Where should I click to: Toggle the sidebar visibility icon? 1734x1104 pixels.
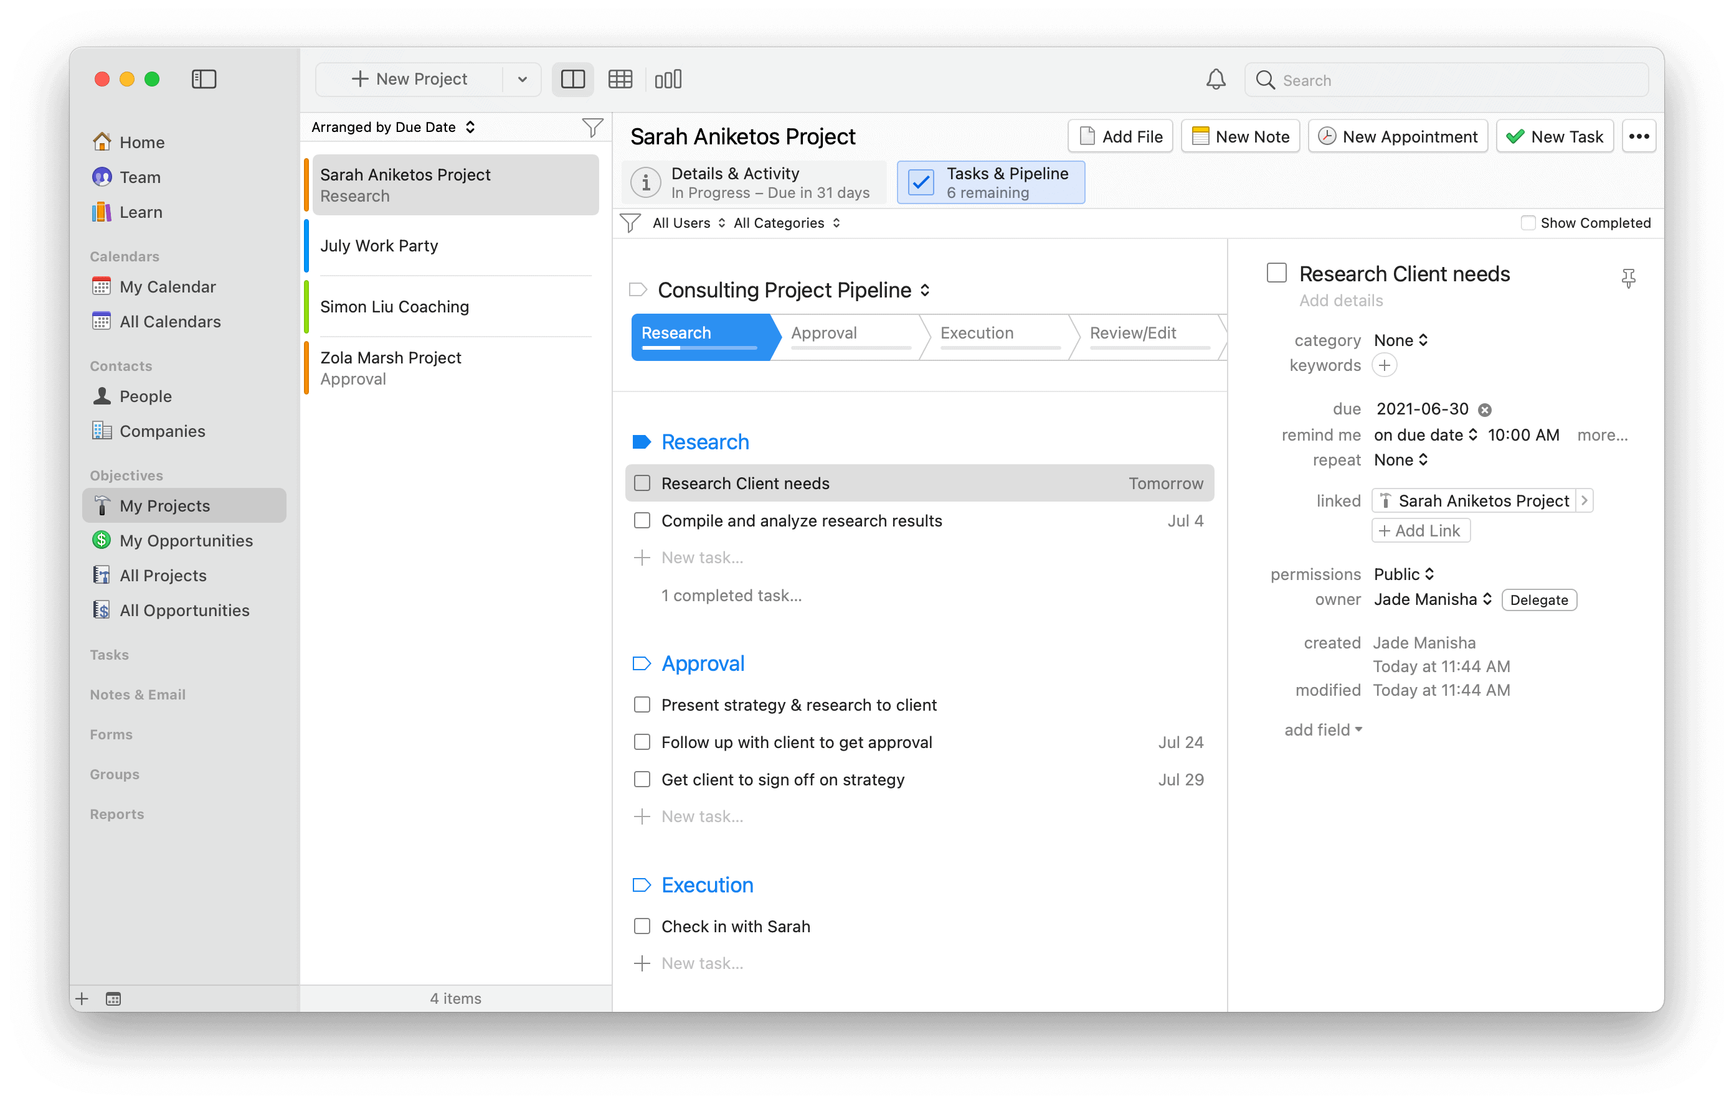click(x=204, y=79)
